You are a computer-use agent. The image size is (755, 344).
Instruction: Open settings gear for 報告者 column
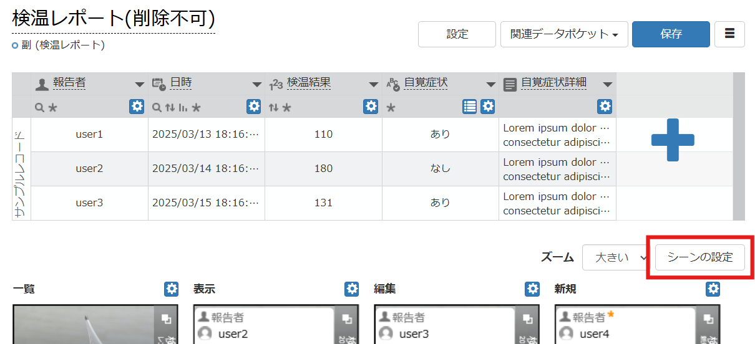pyautogui.click(x=137, y=107)
